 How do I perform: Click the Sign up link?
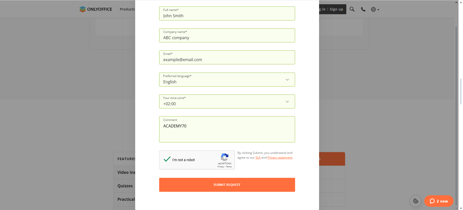[336, 9]
